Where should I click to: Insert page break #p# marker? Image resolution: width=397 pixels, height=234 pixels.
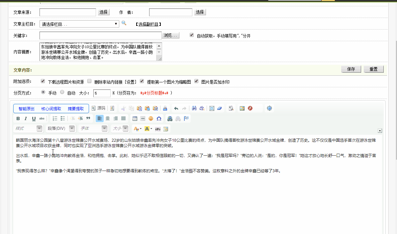[x=158, y=129]
